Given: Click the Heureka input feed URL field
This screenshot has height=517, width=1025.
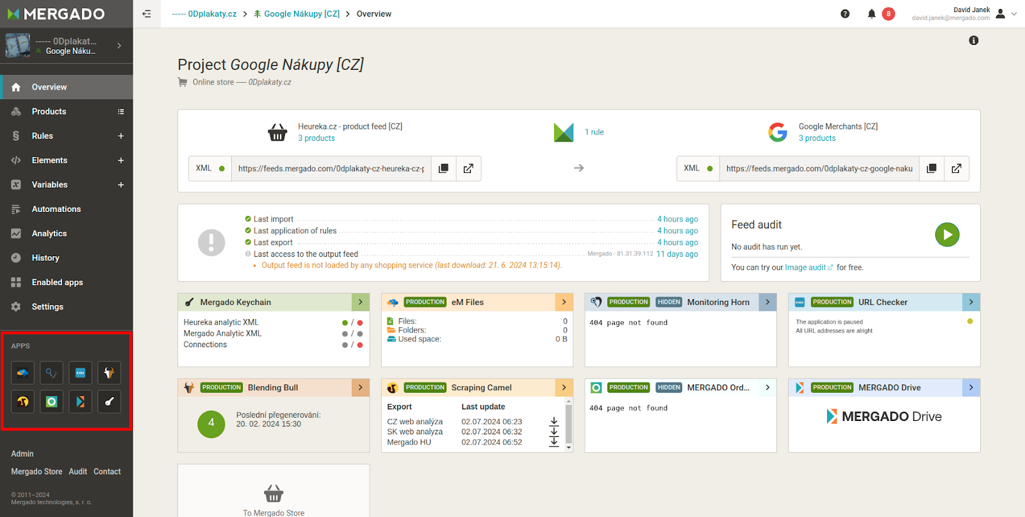Looking at the screenshot, I should coord(331,168).
